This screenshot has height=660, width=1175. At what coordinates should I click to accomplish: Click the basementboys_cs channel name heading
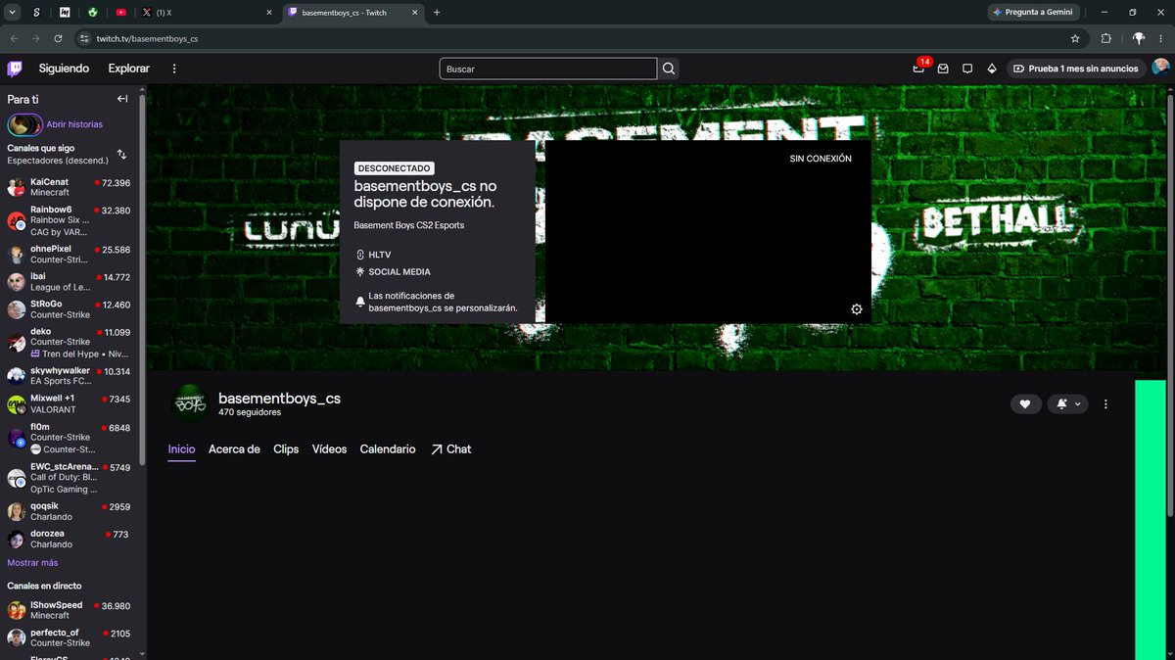pos(279,399)
